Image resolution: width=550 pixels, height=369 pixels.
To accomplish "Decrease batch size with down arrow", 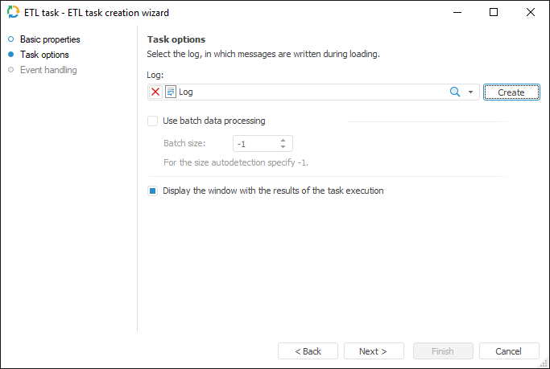I will coord(283,147).
